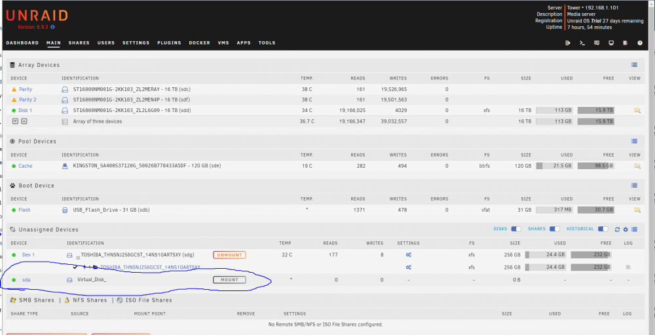Click the Cache used 21.5 GB bar
This screenshot has width=655, height=335.
click(x=554, y=166)
